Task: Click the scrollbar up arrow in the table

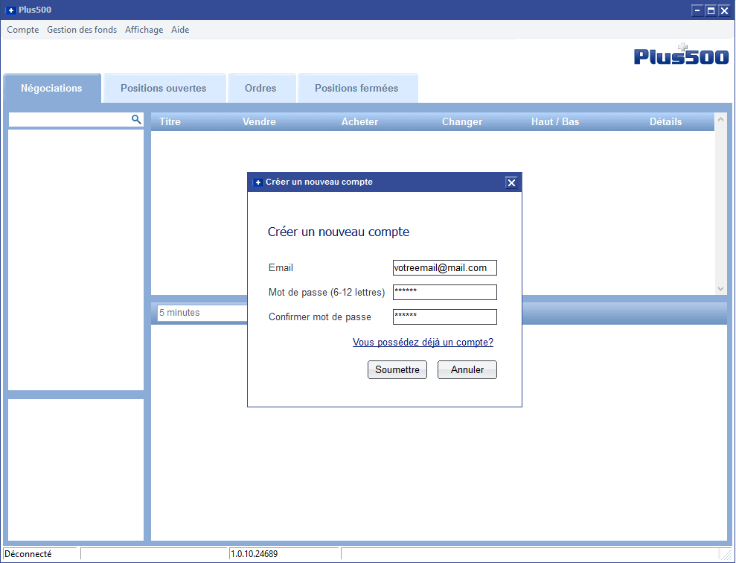Action: coord(720,119)
